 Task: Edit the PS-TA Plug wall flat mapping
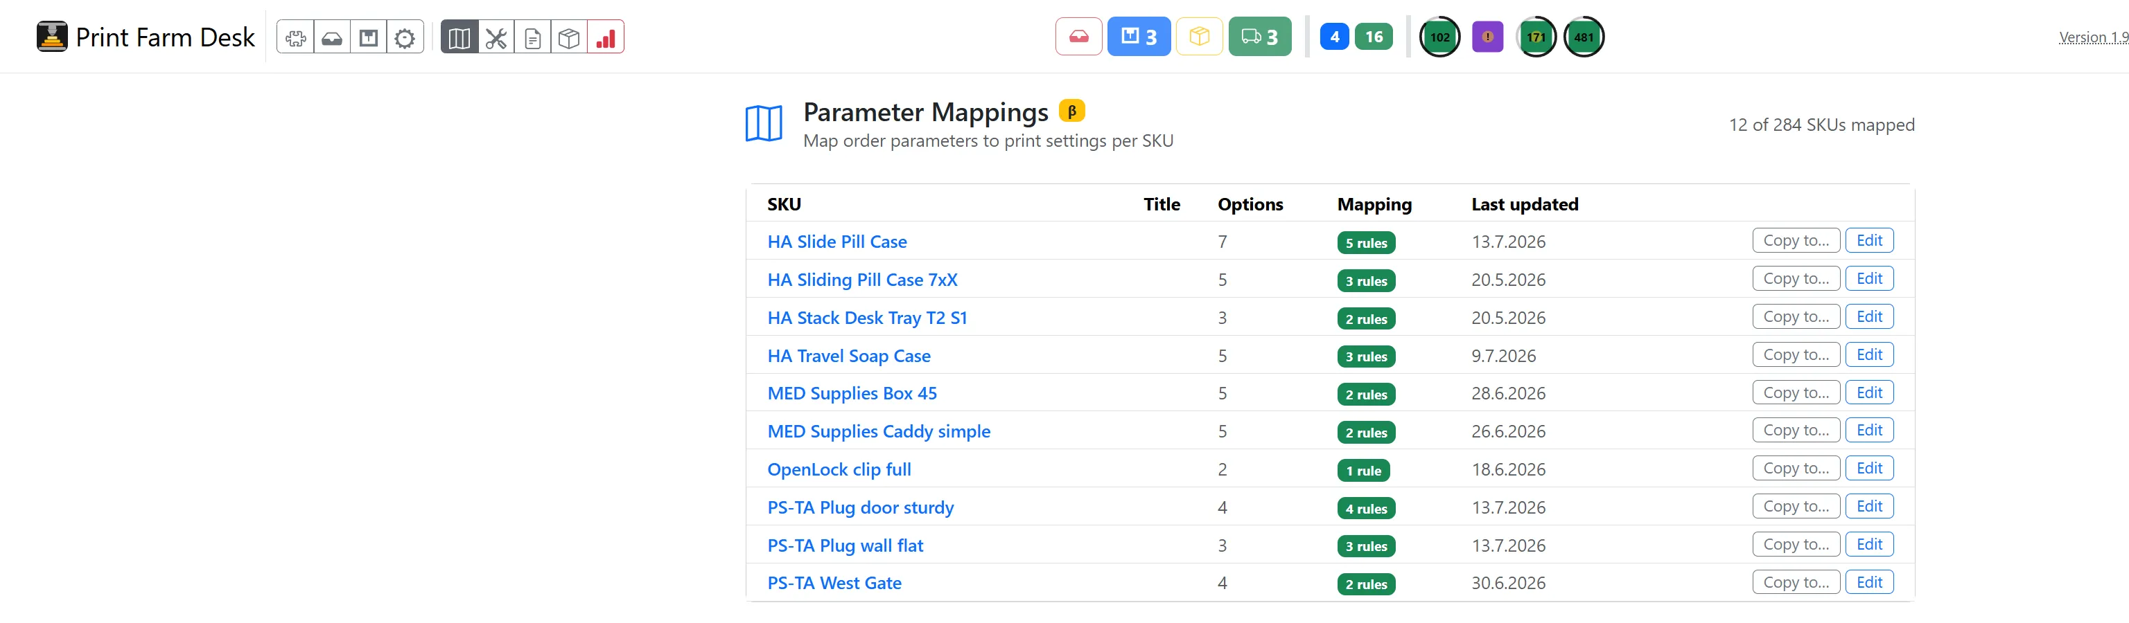[x=1870, y=544]
